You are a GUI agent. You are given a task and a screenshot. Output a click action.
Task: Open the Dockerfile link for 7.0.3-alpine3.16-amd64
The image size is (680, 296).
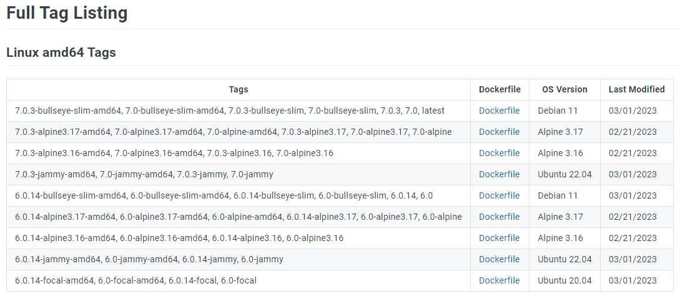499,153
